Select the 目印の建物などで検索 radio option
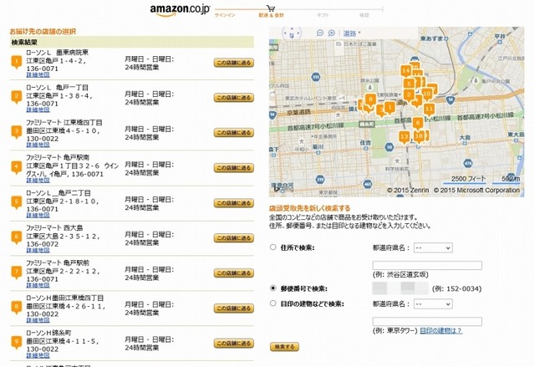The image size is (535, 367). pos(273,303)
